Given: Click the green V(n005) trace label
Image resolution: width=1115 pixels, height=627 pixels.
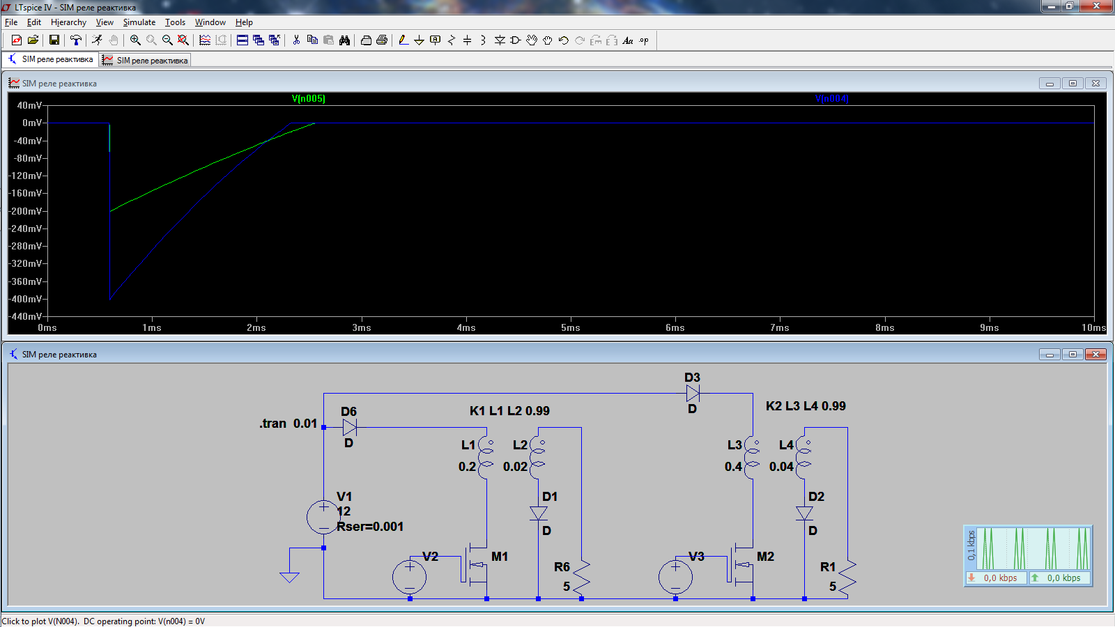Looking at the screenshot, I should point(308,98).
